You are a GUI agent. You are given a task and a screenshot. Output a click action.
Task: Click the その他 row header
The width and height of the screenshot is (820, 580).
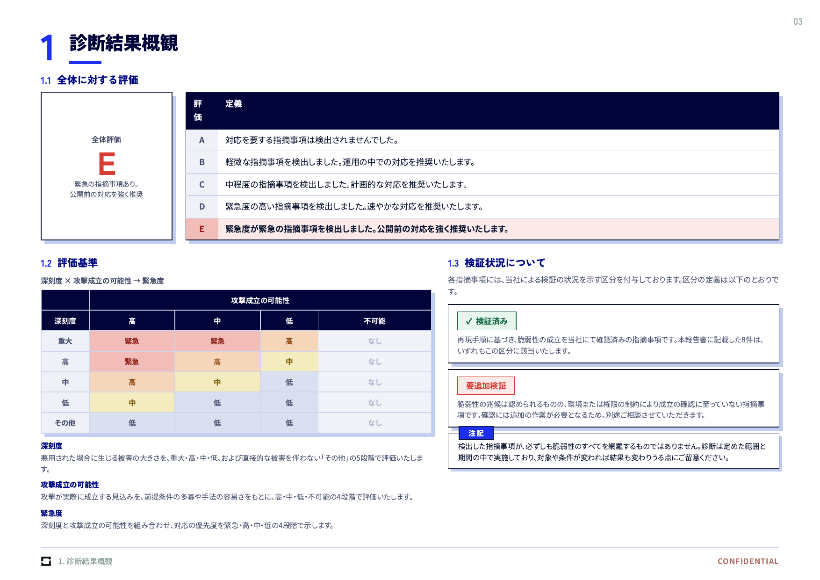pyautogui.click(x=65, y=423)
